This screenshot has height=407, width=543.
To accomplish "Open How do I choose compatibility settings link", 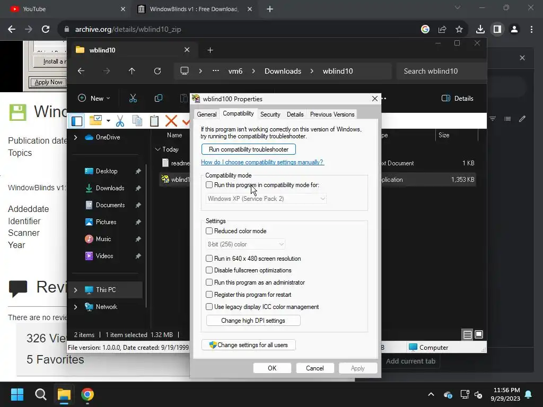I will click(x=262, y=162).
